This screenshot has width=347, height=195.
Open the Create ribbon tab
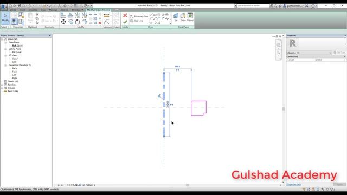(x=13, y=10)
